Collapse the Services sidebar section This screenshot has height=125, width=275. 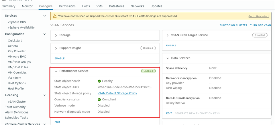44,16
